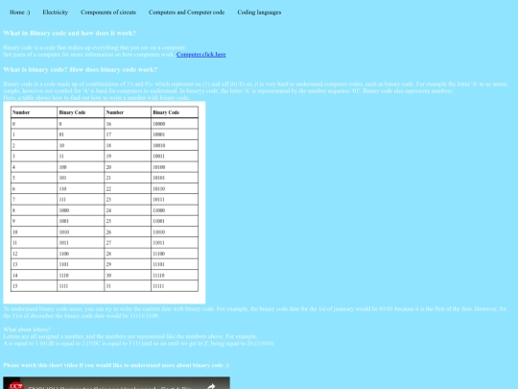Viewport: 518px width, 389px height.
Task: Click table cell with number 24
Action: tap(128, 210)
